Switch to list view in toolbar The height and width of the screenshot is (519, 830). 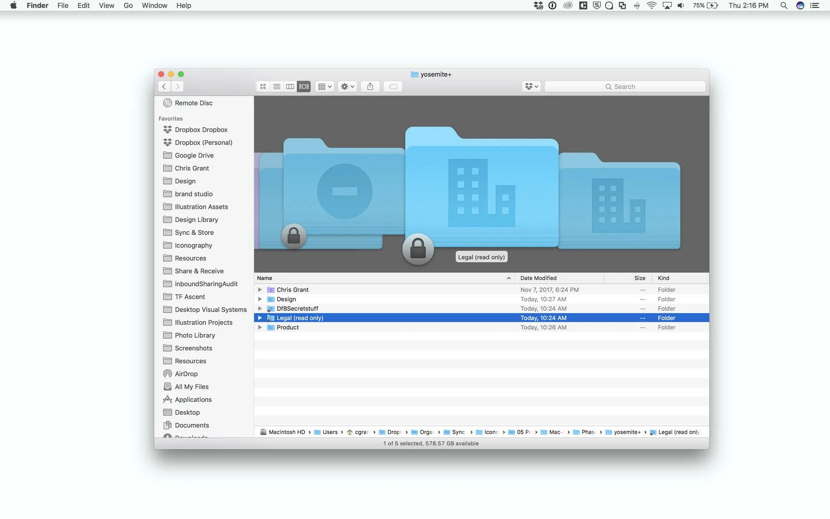pos(276,86)
